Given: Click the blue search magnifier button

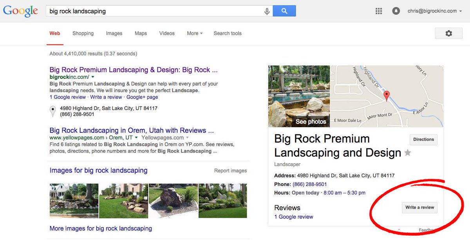Looking at the screenshot, I should (x=284, y=11).
